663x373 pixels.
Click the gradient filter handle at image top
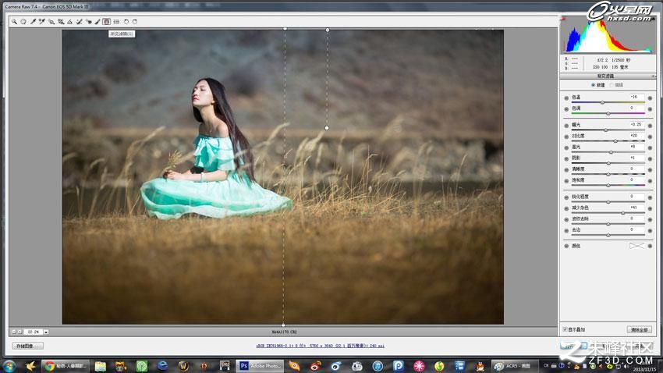(x=328, y=30)
